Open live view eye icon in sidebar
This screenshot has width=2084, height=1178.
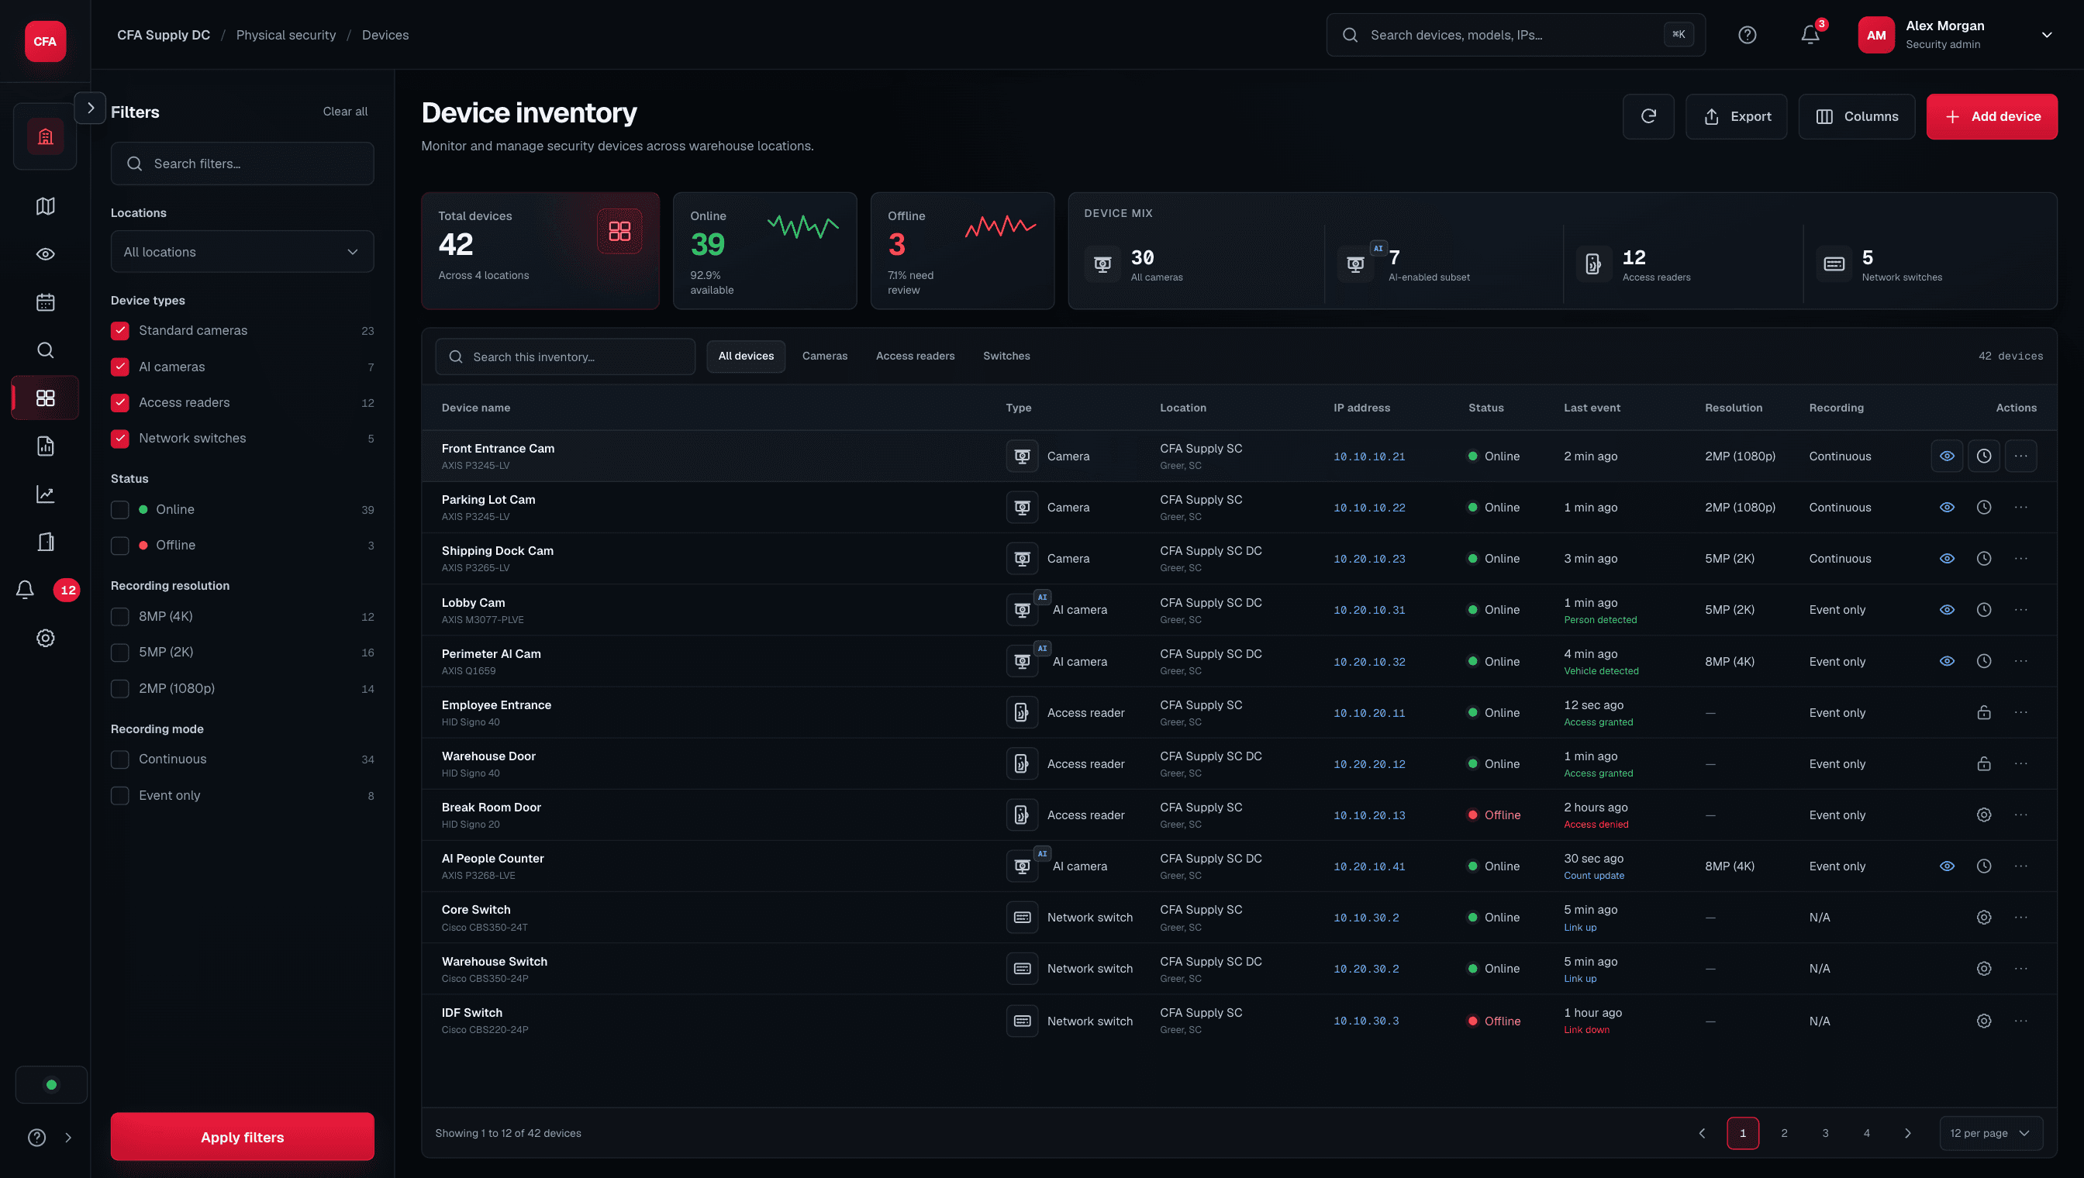pos(45,254)
